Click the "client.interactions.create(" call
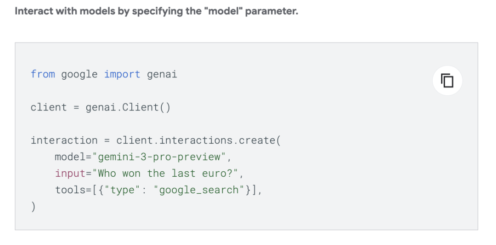This screenshot has height=245, width=496. click(x=198, y=140)
